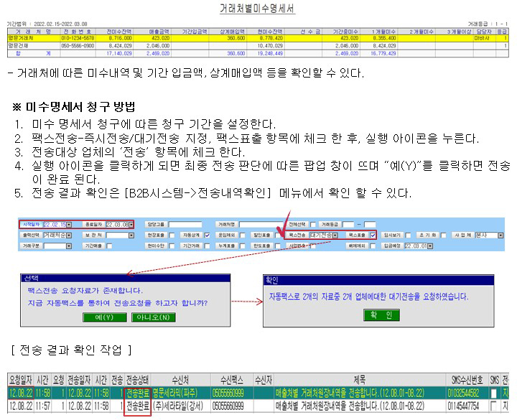517x420 pixels.
Task: Toggle the 운임제외 checkbox
Action: (x=243, y=235)
